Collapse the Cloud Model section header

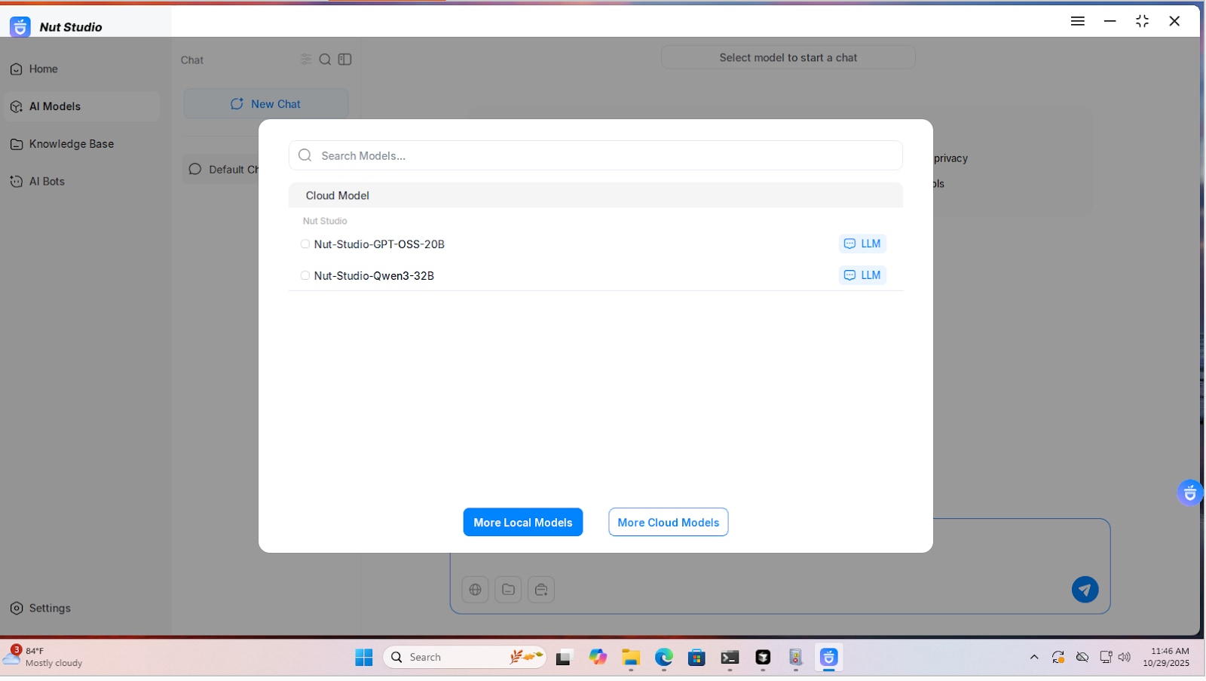(x=595, y=195)
